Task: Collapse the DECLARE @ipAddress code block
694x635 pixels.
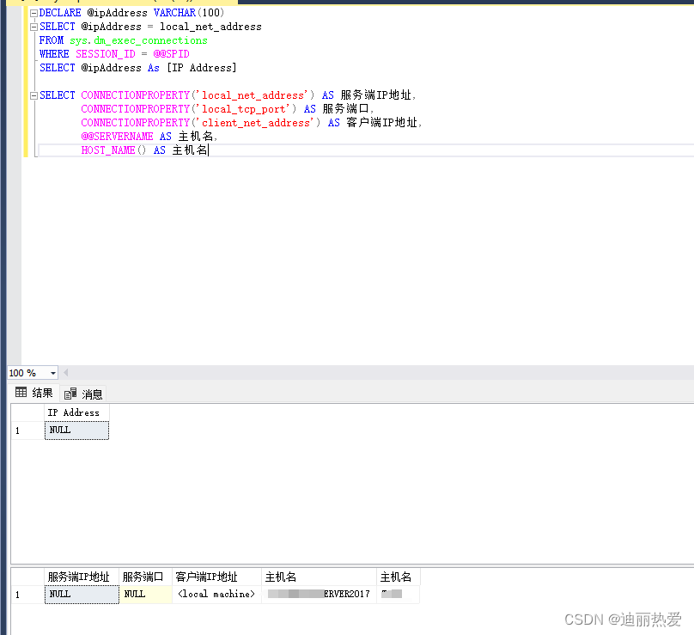Action: tap(33, 14)
